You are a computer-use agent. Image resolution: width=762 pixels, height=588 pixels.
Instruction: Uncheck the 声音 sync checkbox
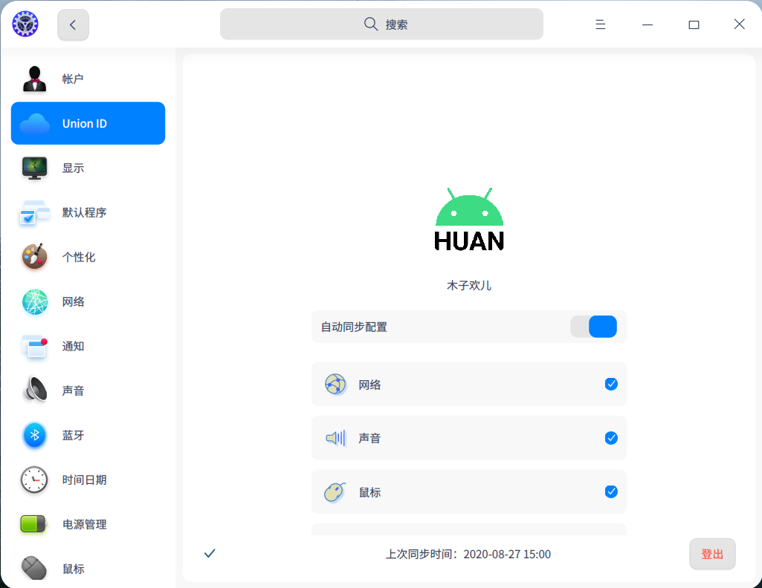[x=611, y=438]
